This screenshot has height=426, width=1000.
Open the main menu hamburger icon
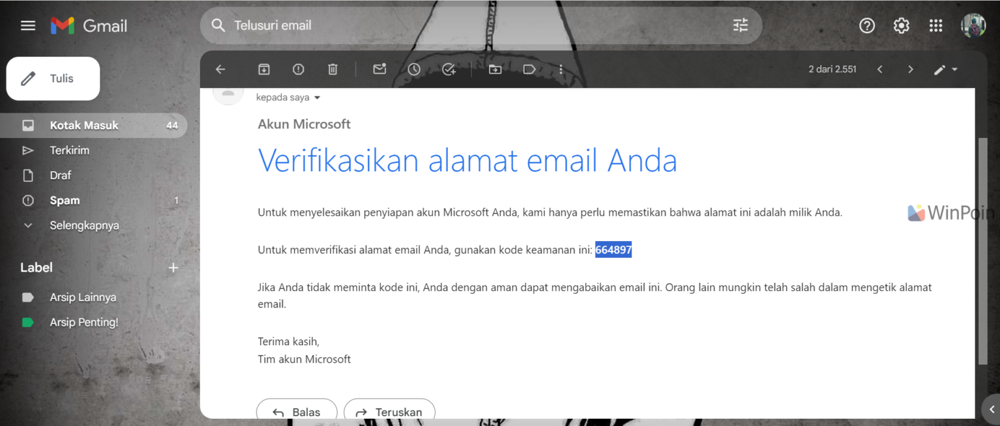(x=28, y=26)
